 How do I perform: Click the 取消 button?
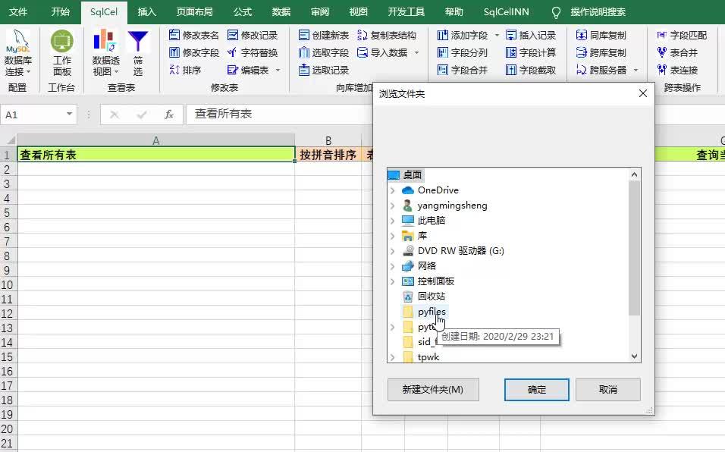pyautogui.click(x=607, y=390)
